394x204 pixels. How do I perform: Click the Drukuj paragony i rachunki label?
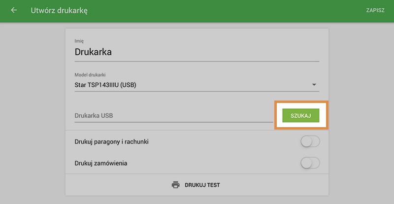[112, 142]
